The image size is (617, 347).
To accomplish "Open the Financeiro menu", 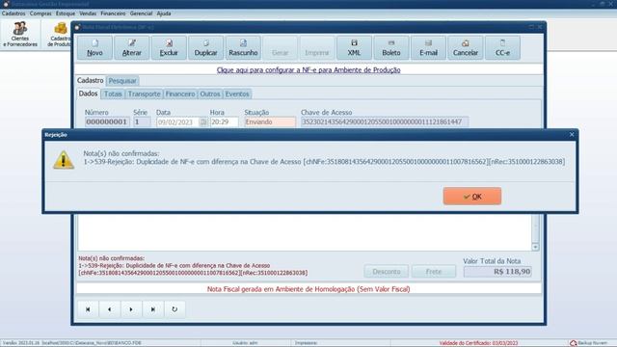I will point(113,13).
